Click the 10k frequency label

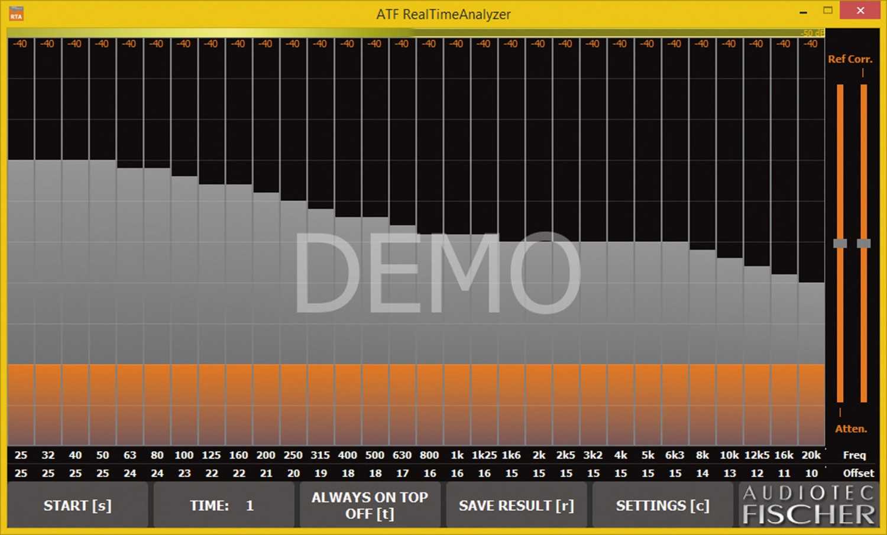(x=729, y=455)
